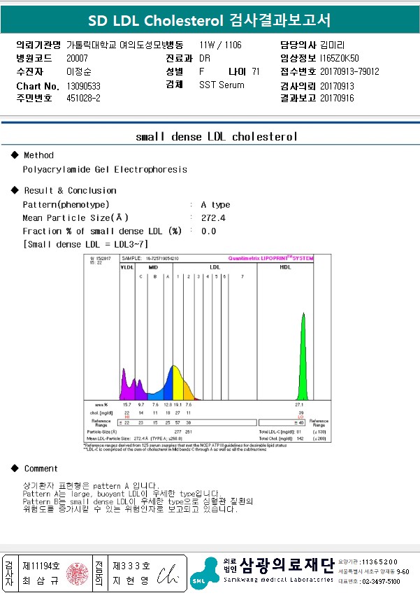Click Fraction % of small dense LDL label
Image resolution: width=420 pixels, height=600 pixels.
(x=102, y=231)
